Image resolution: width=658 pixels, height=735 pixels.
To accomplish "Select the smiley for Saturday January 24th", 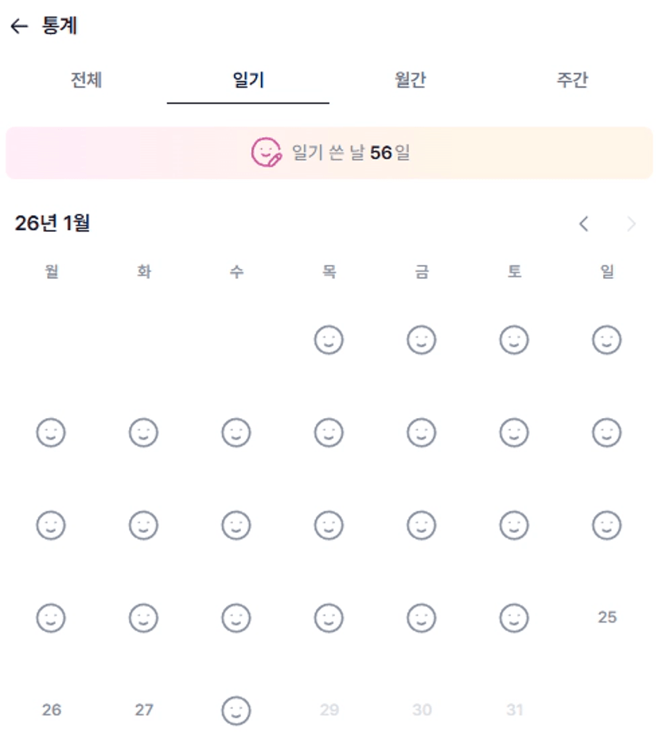I will [514, 618].
